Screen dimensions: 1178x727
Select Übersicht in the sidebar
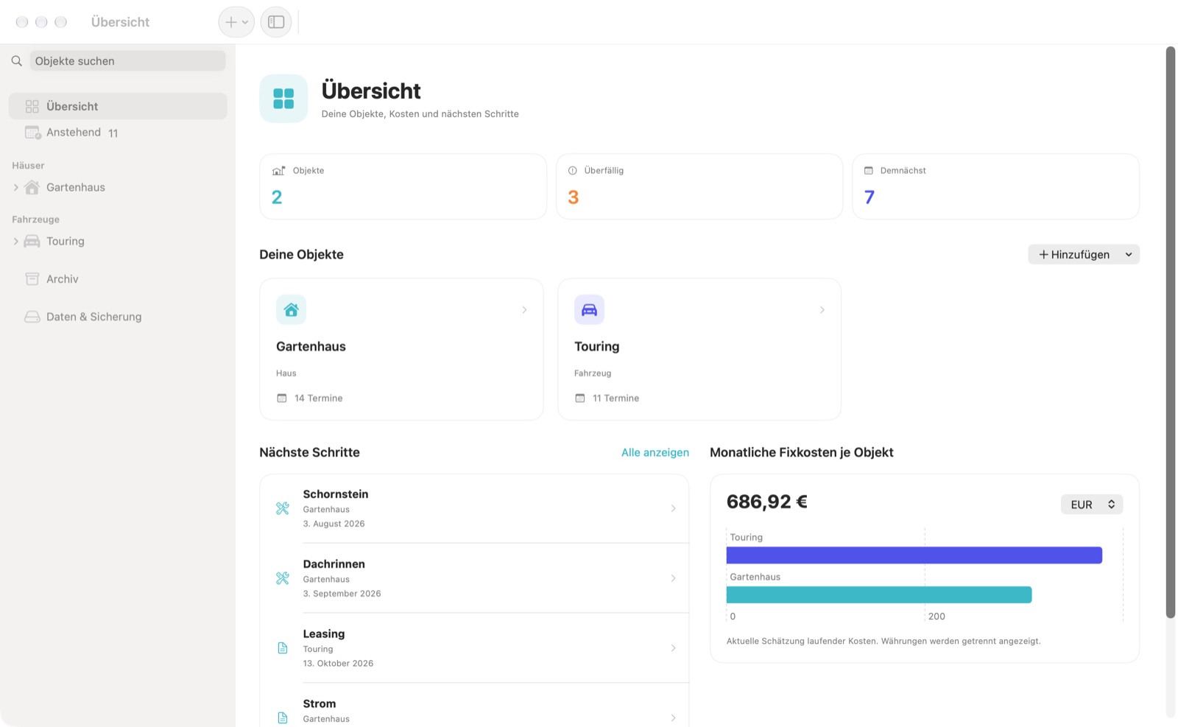click(x=118, y=106)
